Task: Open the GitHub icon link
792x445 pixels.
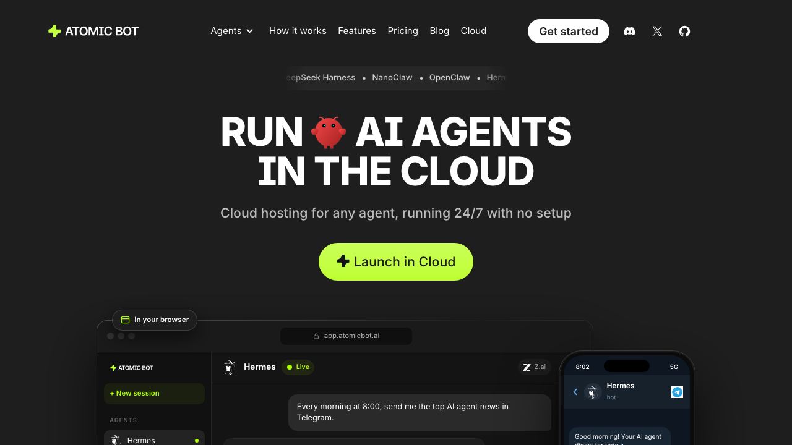Action: pos(684,32)
